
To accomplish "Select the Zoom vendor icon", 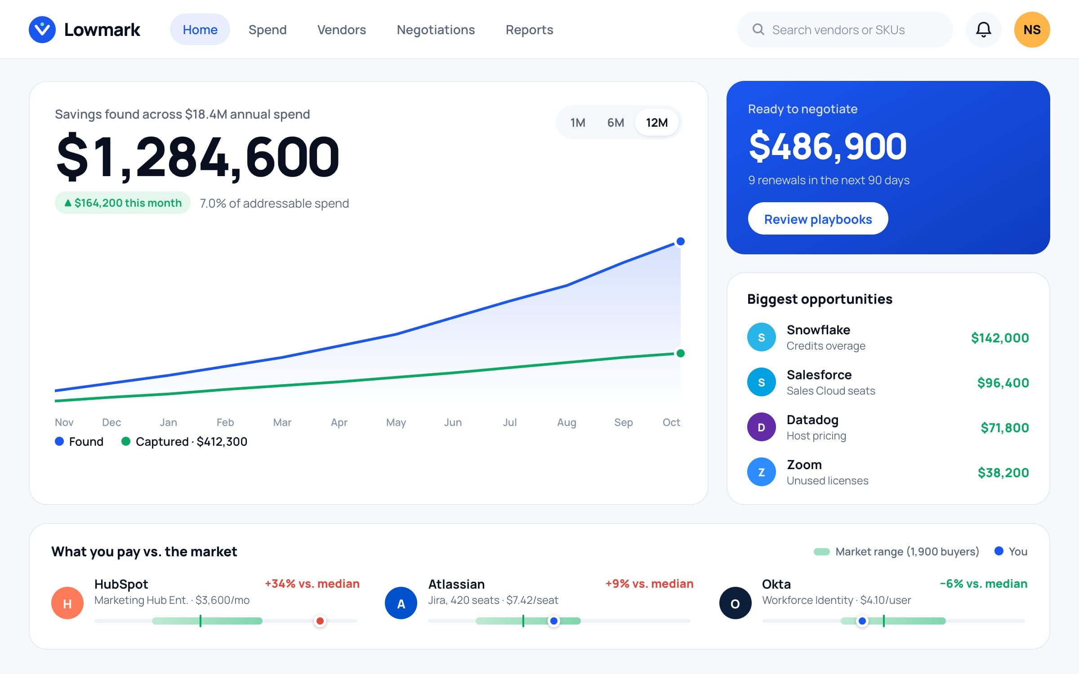I will pyautogui.click(x=761, y=472).
